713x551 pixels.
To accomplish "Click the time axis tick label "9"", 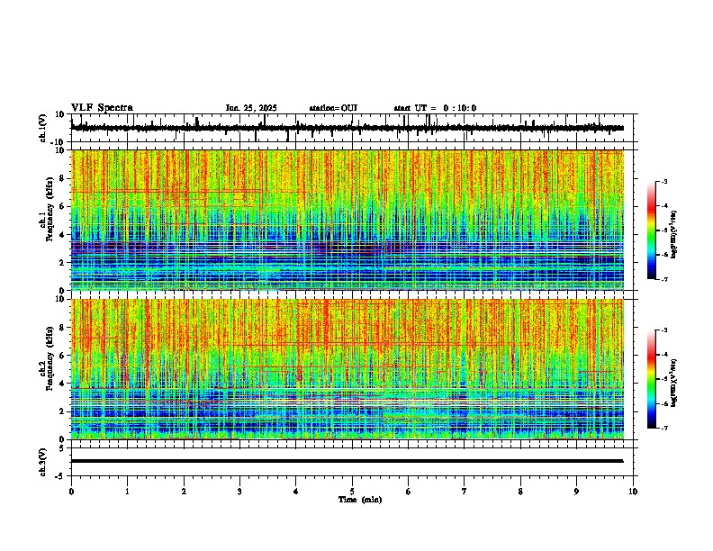I will click(576, 492).
